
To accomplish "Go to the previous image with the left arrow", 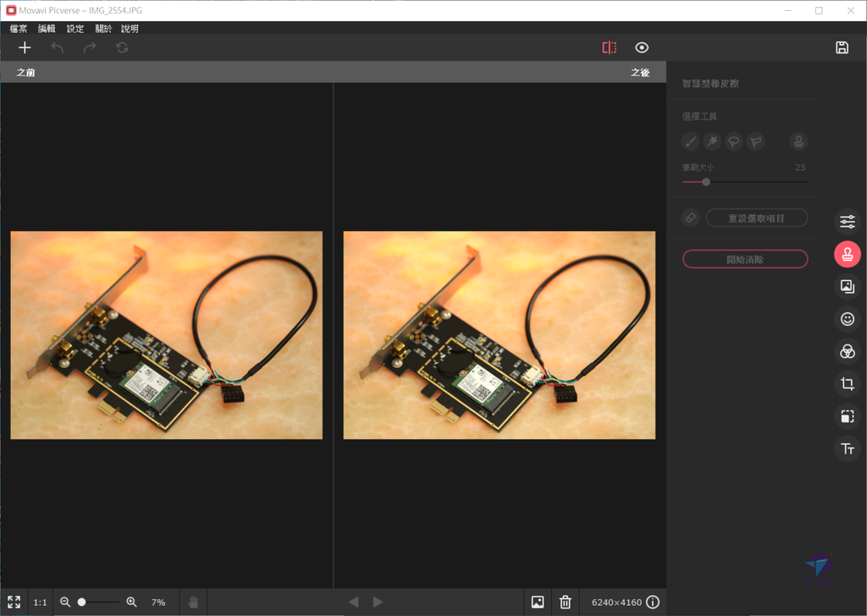I will (x=354, y=602).
